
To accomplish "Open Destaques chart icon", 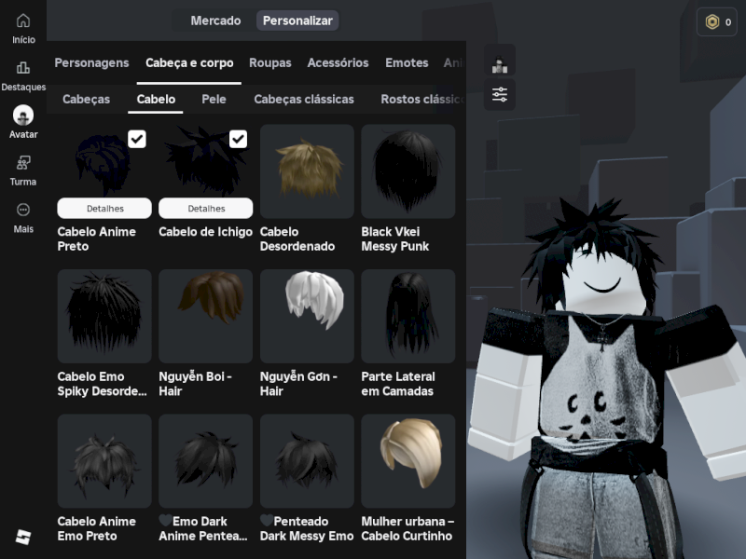I will 22,68.
